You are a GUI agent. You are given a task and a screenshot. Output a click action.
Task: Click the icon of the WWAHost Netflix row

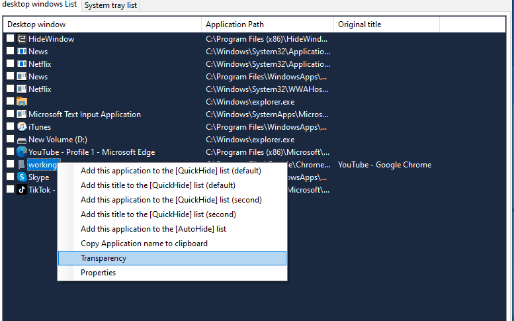(x=22, y=89)
